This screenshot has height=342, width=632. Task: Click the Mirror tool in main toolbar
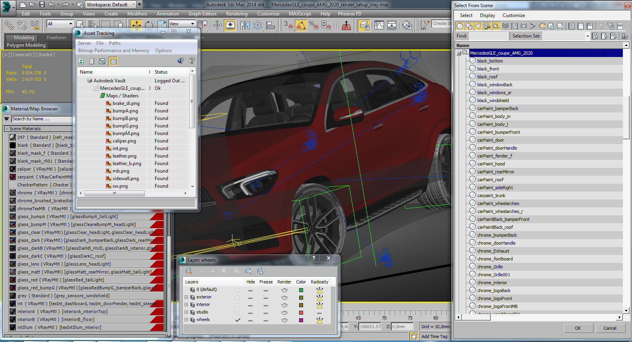[x=245, y=25]
